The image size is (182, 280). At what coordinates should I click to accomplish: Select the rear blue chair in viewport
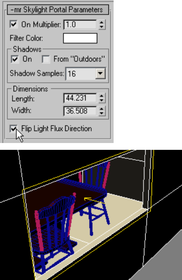coord(94,196)
